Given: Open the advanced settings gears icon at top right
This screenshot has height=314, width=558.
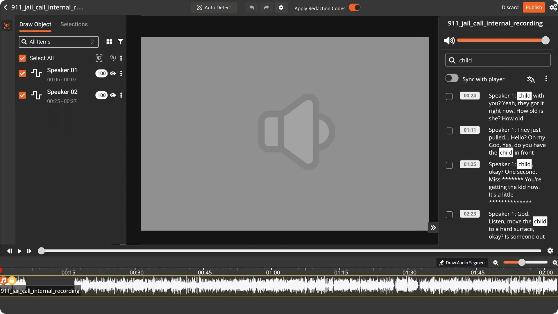Looking at the screenshot, I should coord(553,7).
